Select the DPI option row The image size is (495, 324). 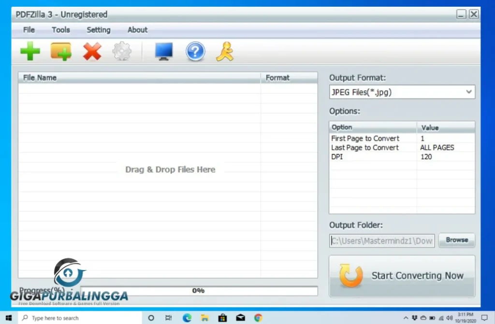click(x=402, y=157)
